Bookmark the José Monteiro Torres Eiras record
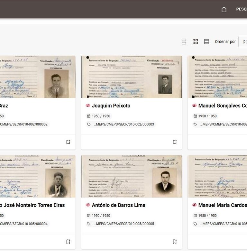 pyautogui.click(x=68, y=241)
